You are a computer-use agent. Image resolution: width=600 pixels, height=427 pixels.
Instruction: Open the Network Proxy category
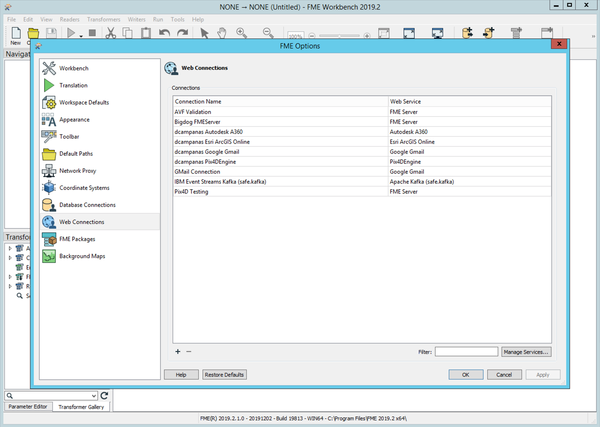pos(100,171)
